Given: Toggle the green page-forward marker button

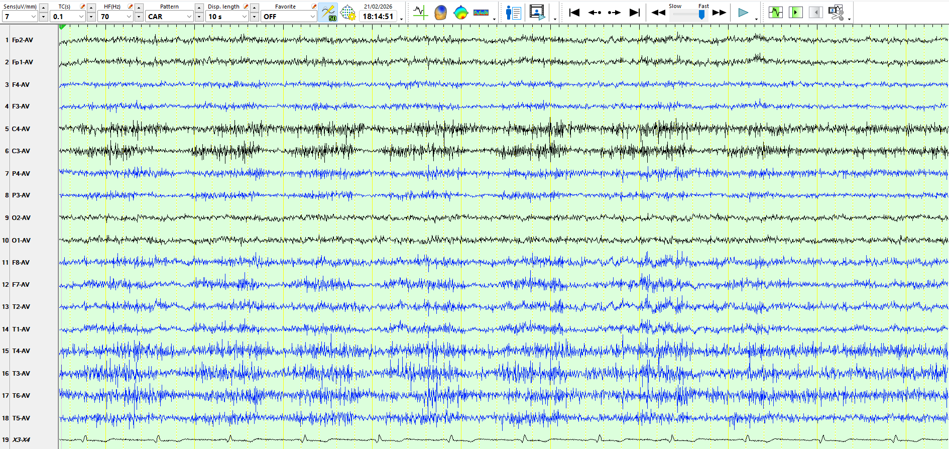Looking at the screenshot, I should (x=796, y=13).
